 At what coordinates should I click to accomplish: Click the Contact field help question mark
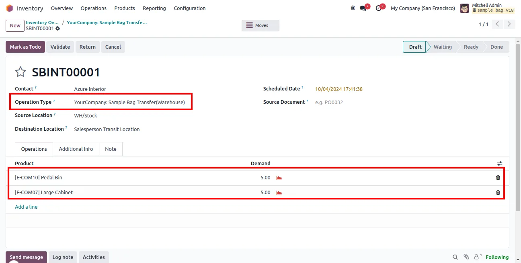(x=35, y=87)
